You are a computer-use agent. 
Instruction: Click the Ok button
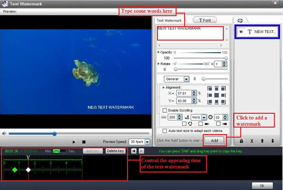pyautogui.click(x=262, y=185)
